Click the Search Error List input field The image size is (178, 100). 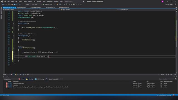coord(167,79)
